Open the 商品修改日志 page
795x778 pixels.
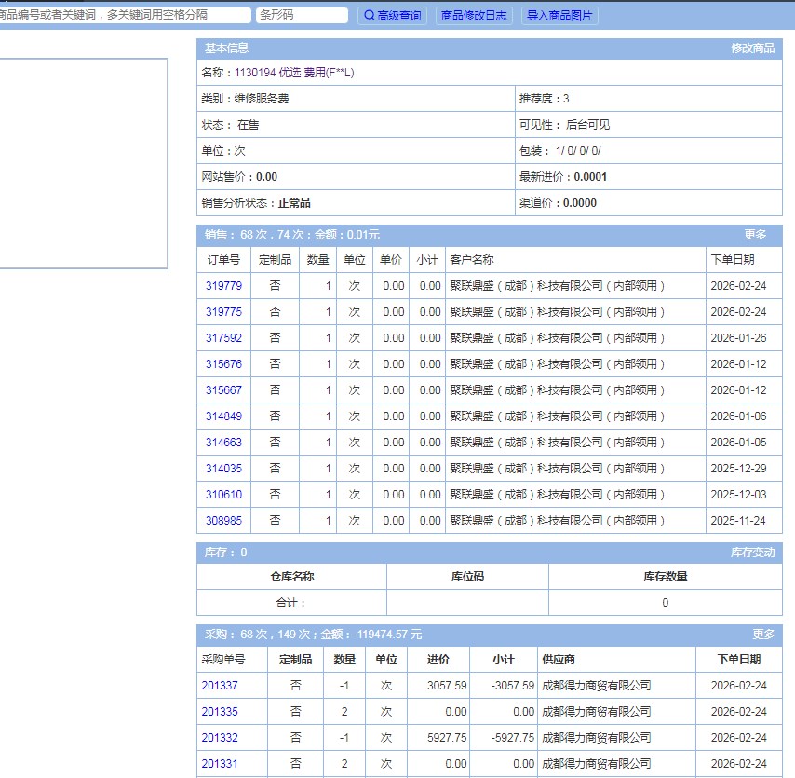(474, 16)
